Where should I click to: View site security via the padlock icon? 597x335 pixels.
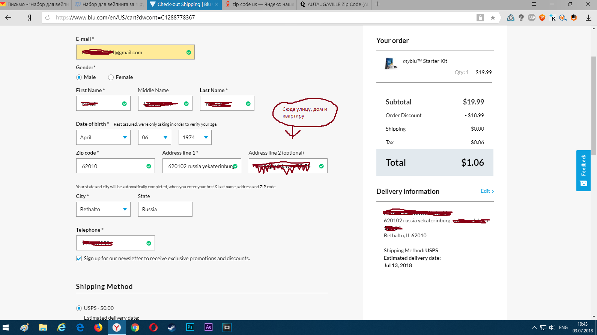[480, 18]
